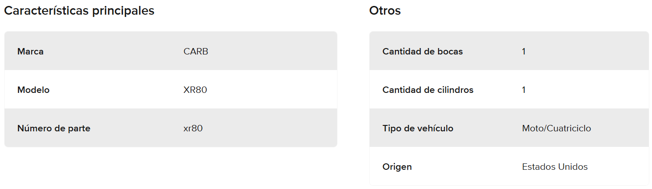This screenshot has width=652, height=189.
Task: Click the lowercase xr80 part number
Action: point(193,129)
